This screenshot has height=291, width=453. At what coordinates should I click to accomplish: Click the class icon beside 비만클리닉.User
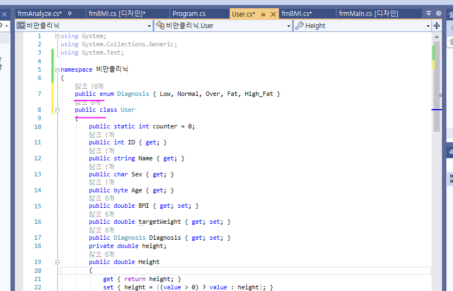pos(160,26)
